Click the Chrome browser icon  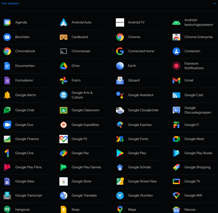(120, 37)
